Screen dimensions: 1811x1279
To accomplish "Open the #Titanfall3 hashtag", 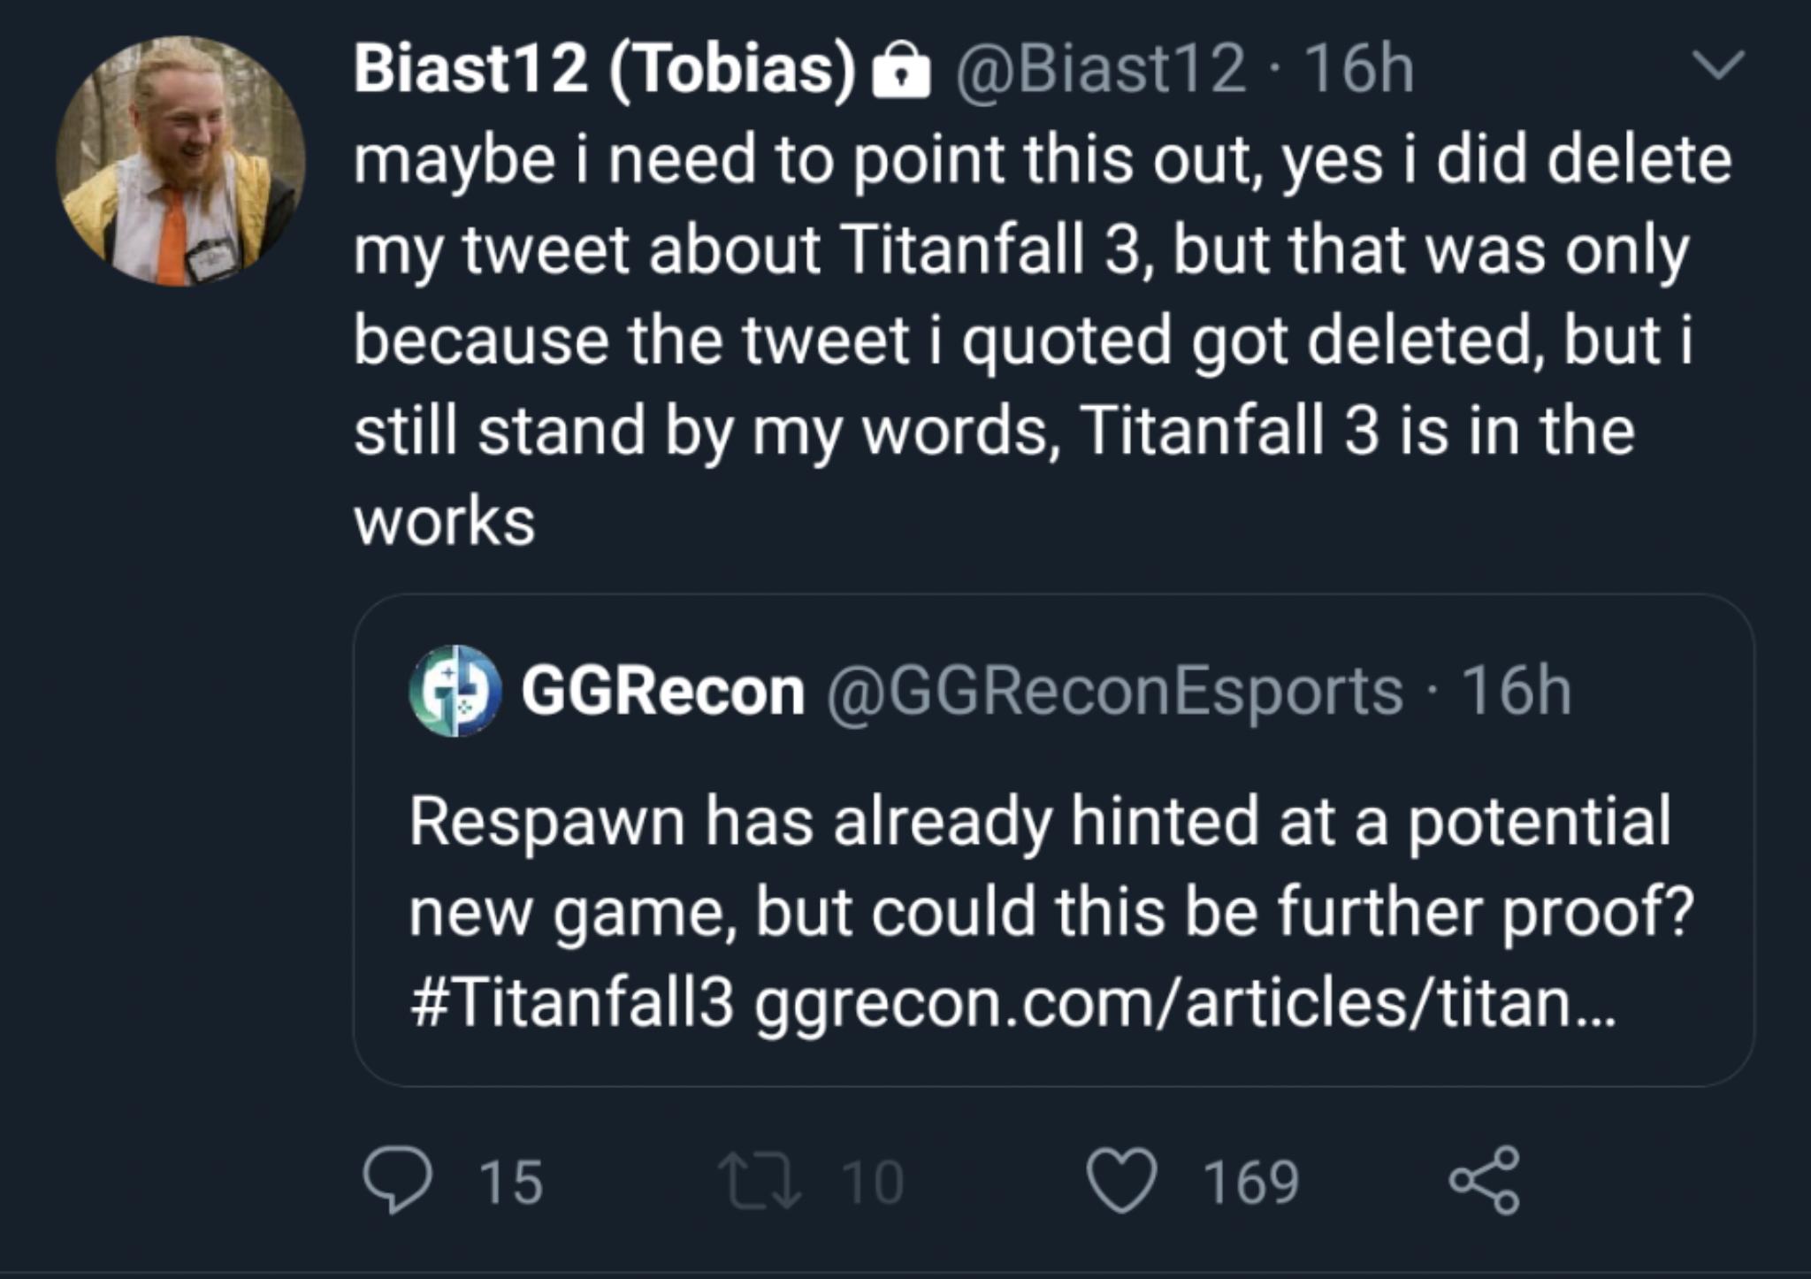I will (571, 1003).
